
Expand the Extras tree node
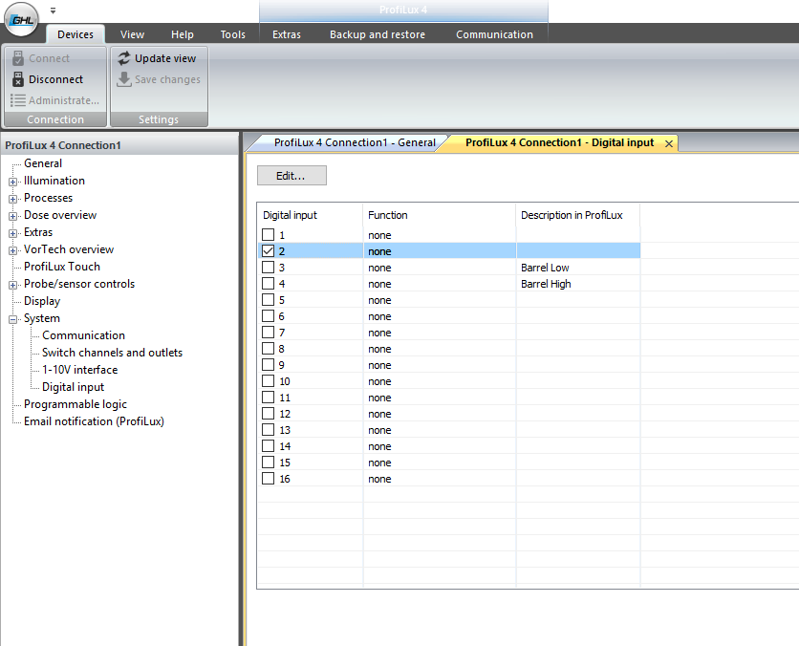coord(12,233)
